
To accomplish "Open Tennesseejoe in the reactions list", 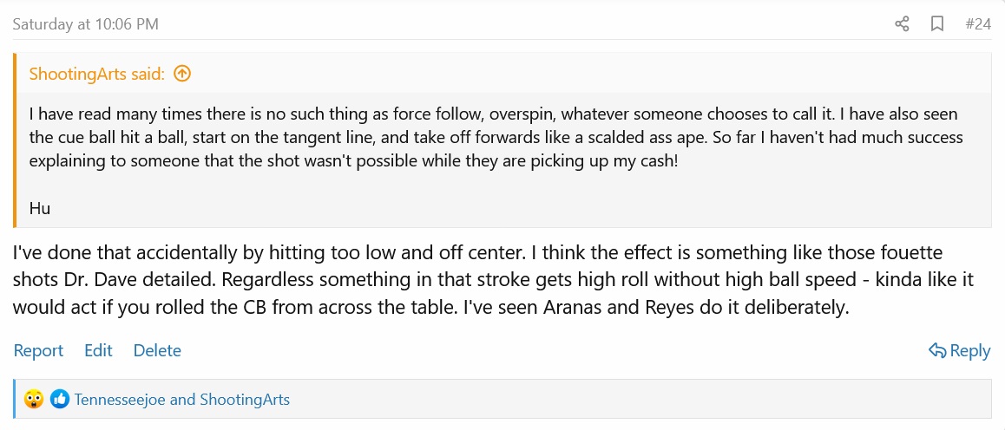I will (x=120, y=400).
